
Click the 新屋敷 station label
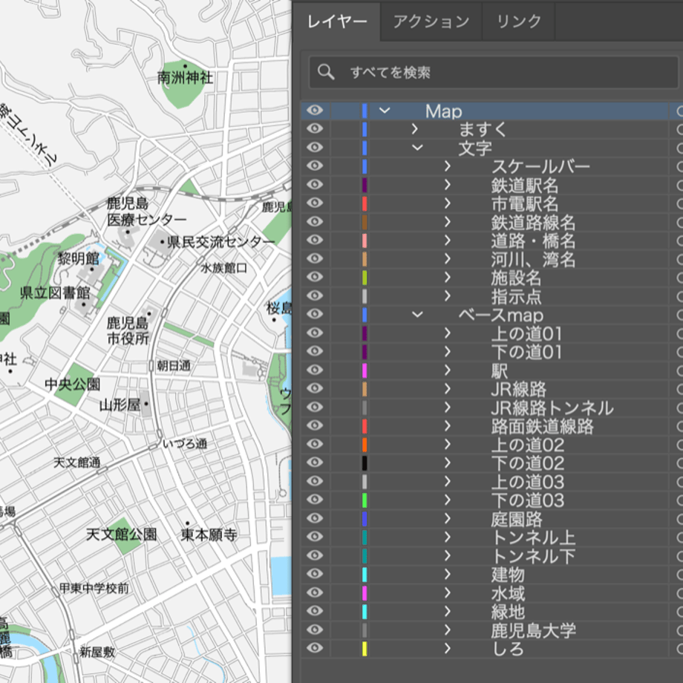pos(97,652)
